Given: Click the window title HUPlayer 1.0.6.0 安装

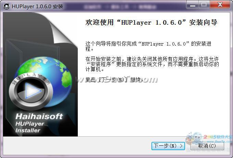Looking at the screenshot, I should 37,7.
